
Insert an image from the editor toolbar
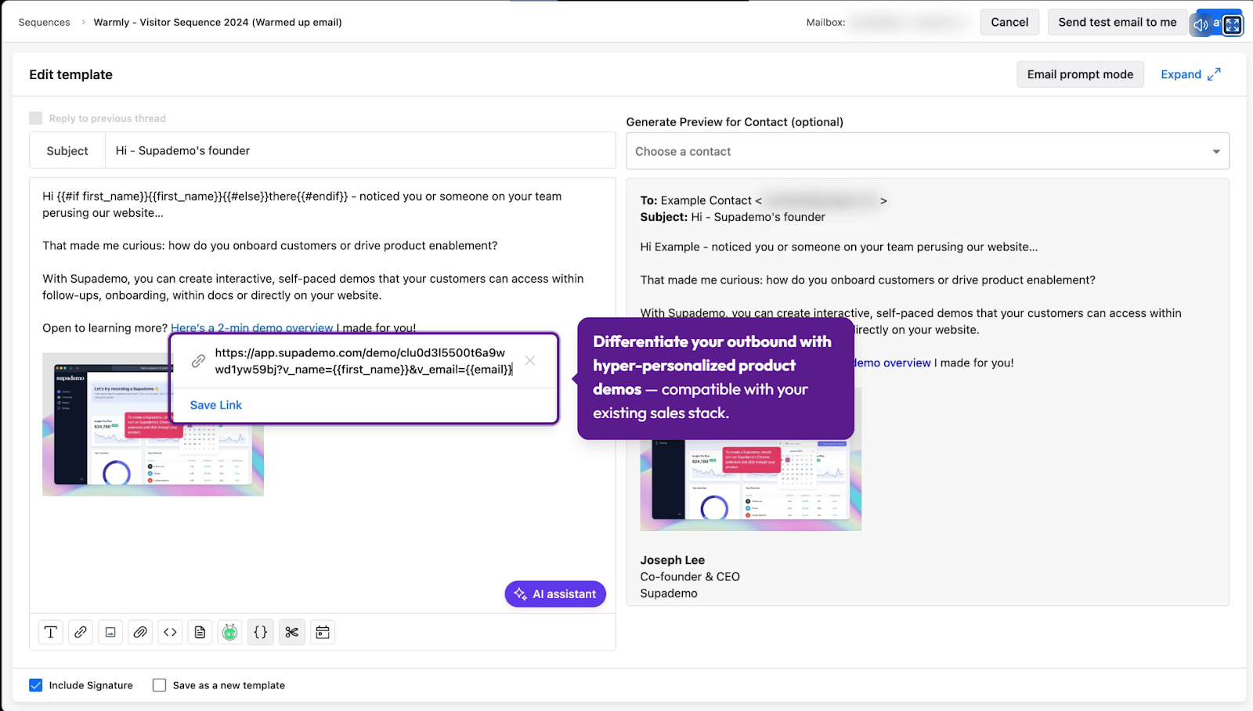coord(110,632)
